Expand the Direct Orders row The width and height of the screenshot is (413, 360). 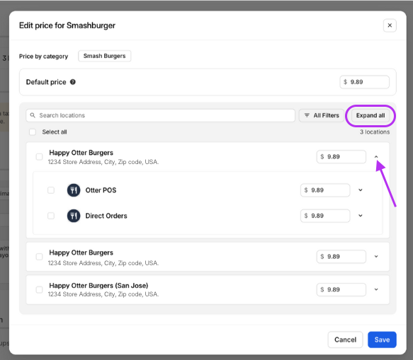pos(361,216)
